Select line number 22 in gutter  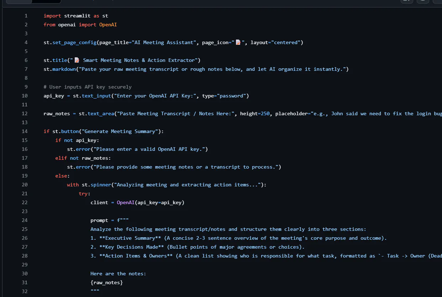click(25, 202)
